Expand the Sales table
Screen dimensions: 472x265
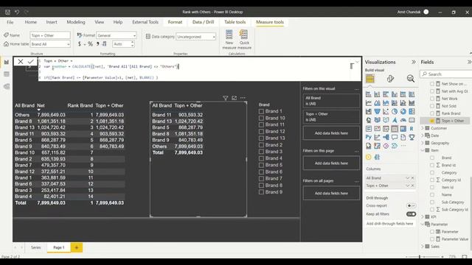click(423, 247)
